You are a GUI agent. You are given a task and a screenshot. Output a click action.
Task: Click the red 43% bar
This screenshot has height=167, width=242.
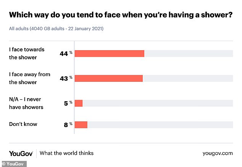coord(108,78)
